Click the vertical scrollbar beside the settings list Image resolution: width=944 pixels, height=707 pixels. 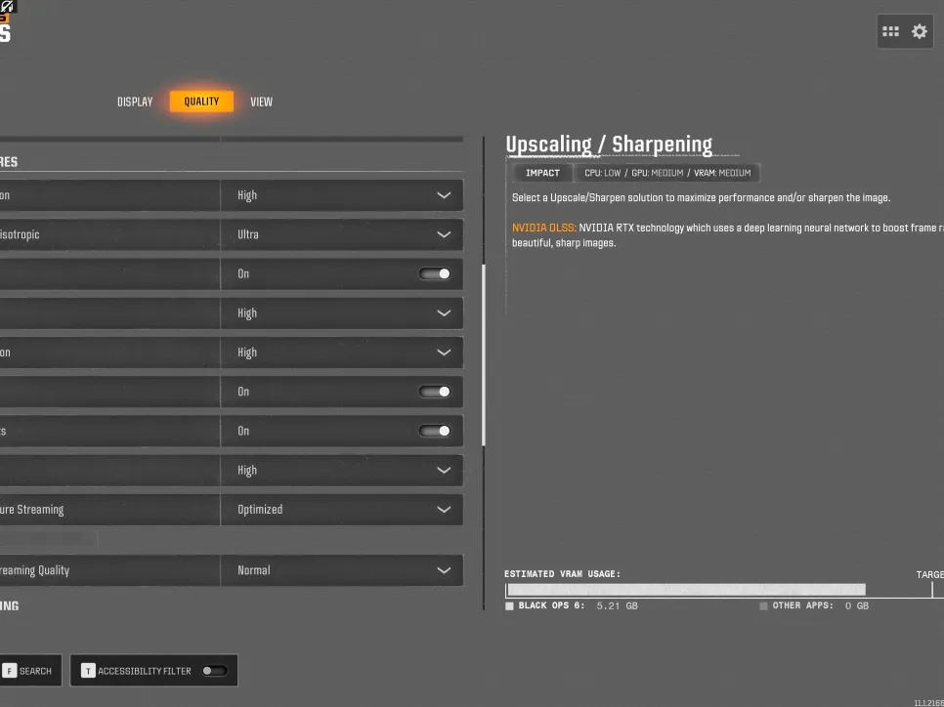coord(484,352)
